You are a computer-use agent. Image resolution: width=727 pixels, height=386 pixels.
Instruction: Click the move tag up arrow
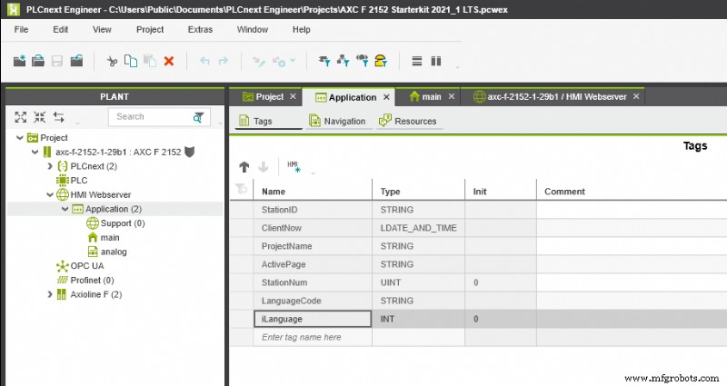point(244,167)
